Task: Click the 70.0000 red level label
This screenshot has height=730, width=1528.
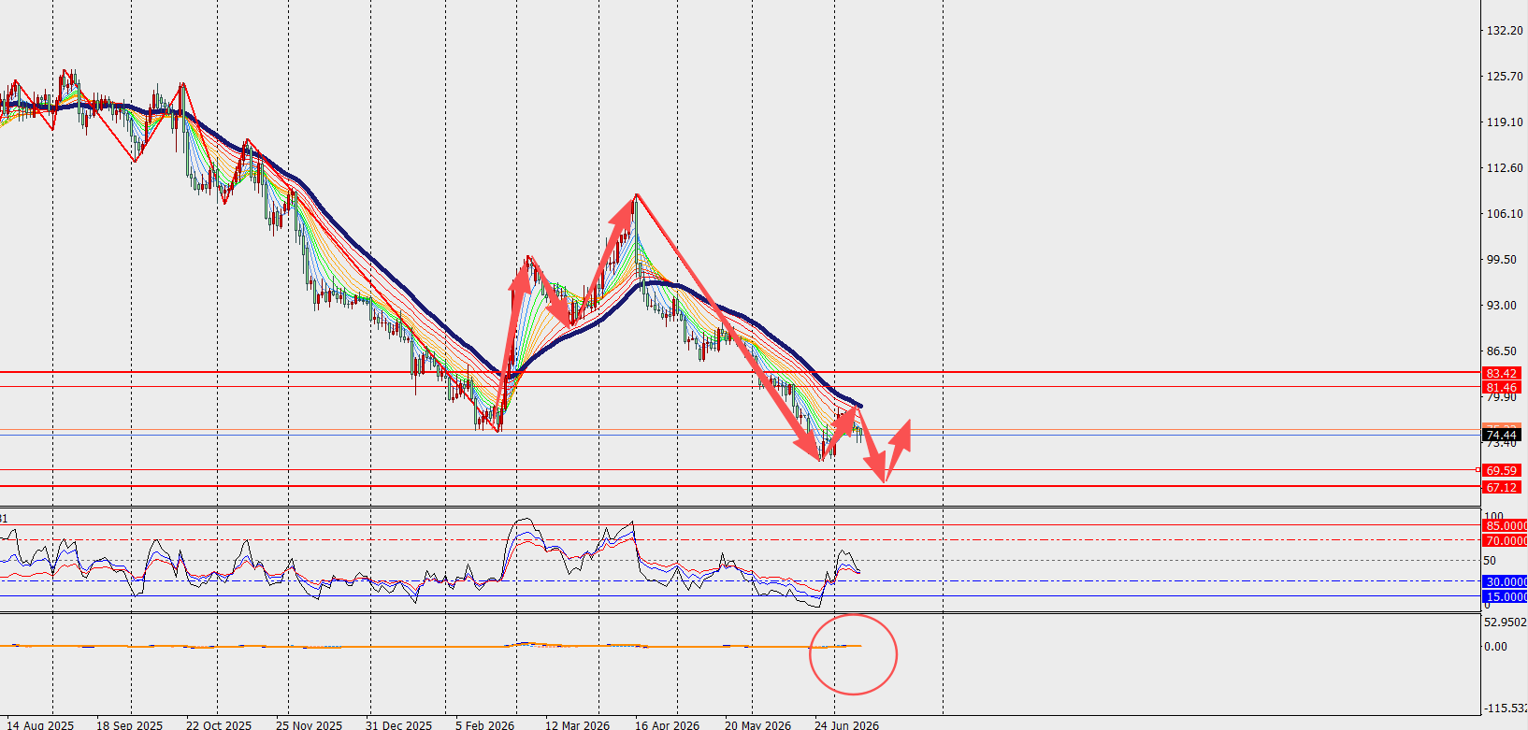Action: click(1506, 541)
